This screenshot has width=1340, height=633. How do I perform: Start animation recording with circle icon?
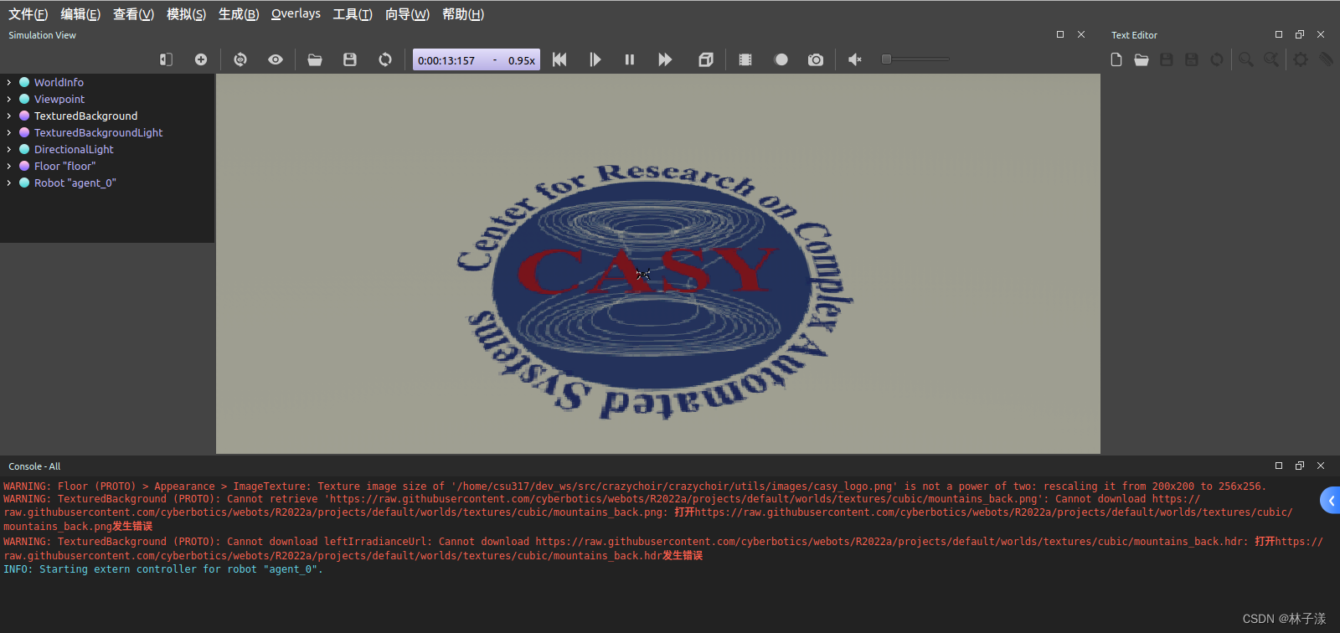tap(781, 59)
